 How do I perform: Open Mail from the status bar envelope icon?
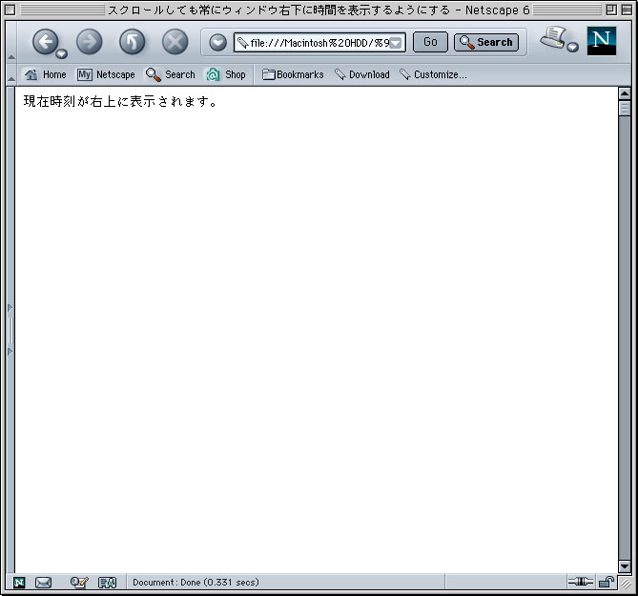point(43,583)
